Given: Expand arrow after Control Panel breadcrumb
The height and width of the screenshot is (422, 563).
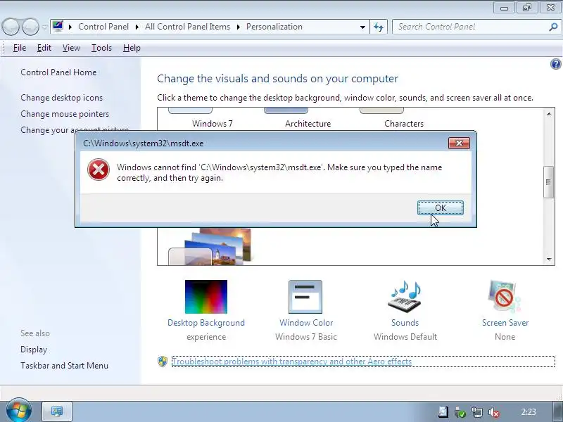Looking at the screenshot, I should (137, 27).
